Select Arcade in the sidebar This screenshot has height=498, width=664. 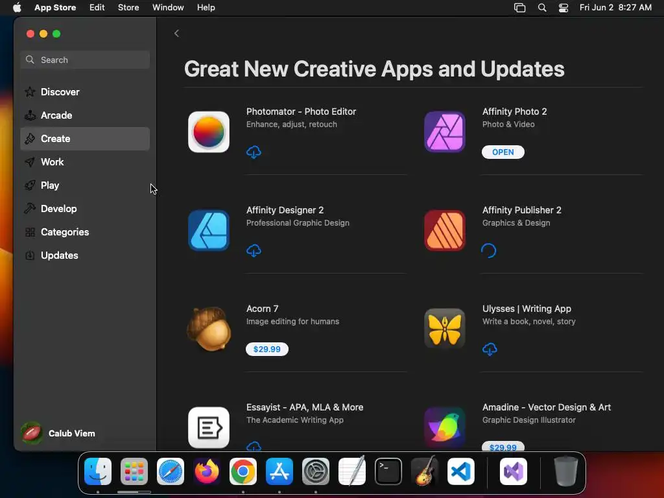(85, 115)
